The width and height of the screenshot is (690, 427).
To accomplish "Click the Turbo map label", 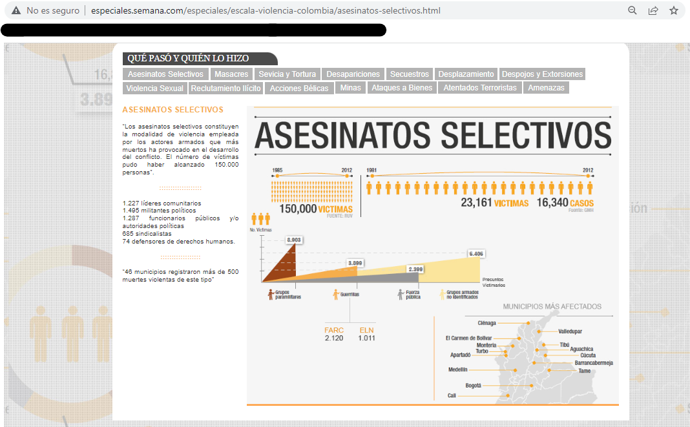I will (x=482, y=351).
